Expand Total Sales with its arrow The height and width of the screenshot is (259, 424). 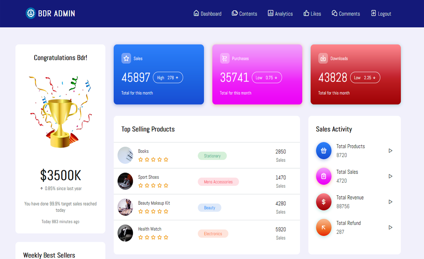(390, 176)
